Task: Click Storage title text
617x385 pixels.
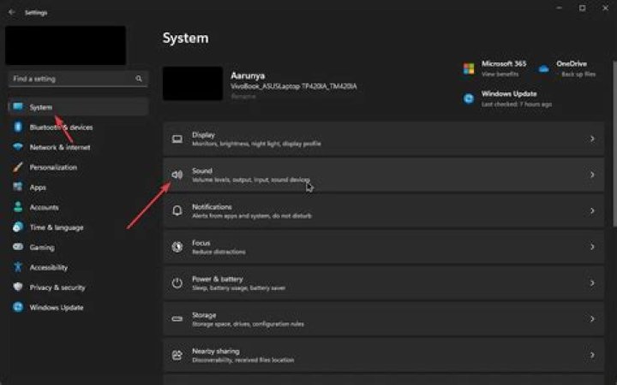Action: coord(204,315)
